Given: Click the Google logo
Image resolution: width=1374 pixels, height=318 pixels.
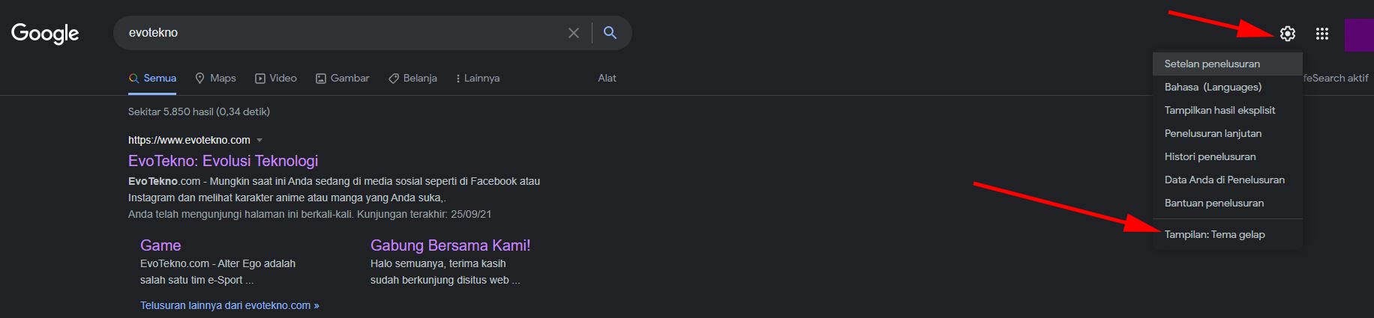Looking at the screenshot, I should pyautogui.click(x=45, y=33).
